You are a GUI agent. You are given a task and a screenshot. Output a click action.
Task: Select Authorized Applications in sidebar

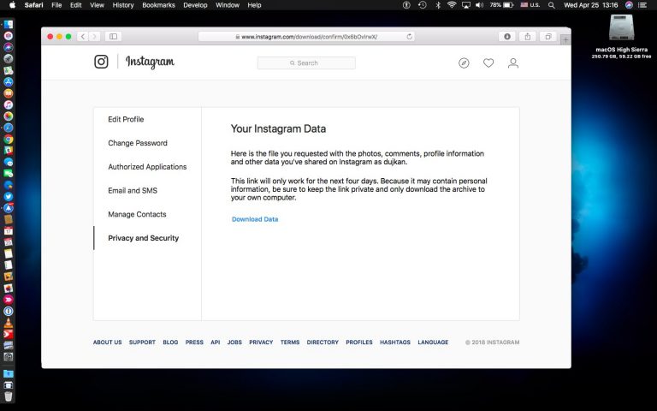(x=147, y=167)
